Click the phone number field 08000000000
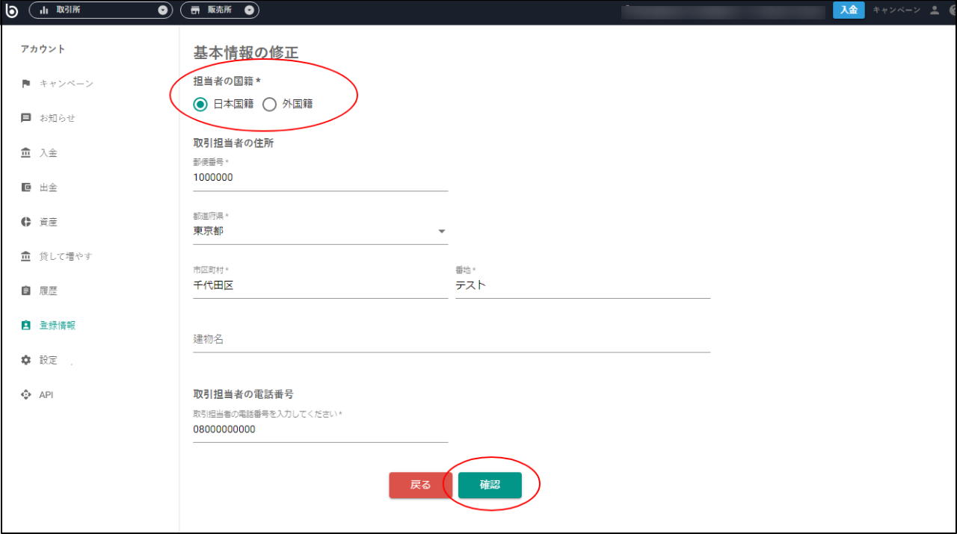Screen dimensions: 957x534 pyautogui.click(x=321, y=429)
